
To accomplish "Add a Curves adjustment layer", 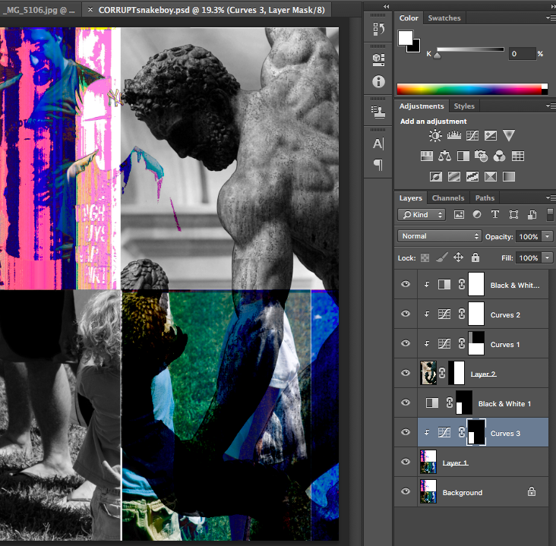I will [x=472, y=135].
